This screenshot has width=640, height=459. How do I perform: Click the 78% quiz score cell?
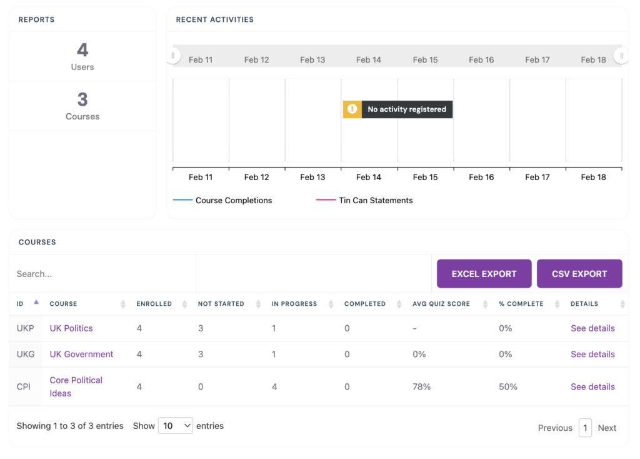(422, 386)
